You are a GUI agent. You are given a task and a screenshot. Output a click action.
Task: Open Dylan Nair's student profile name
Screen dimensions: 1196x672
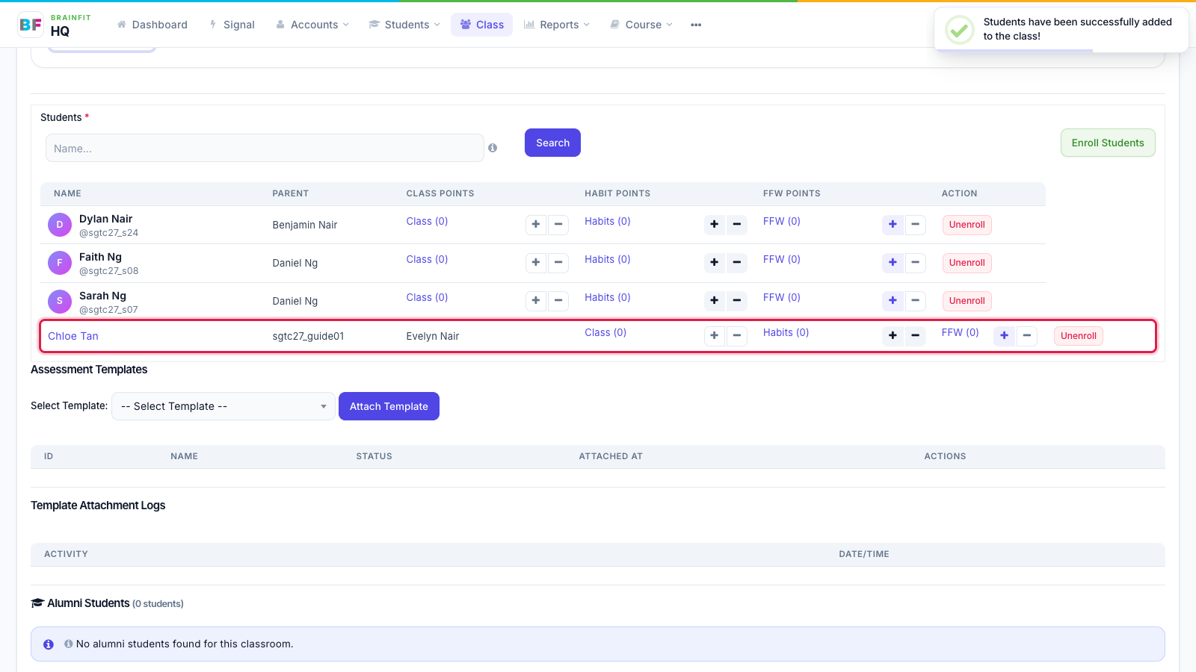pos(105,219)
